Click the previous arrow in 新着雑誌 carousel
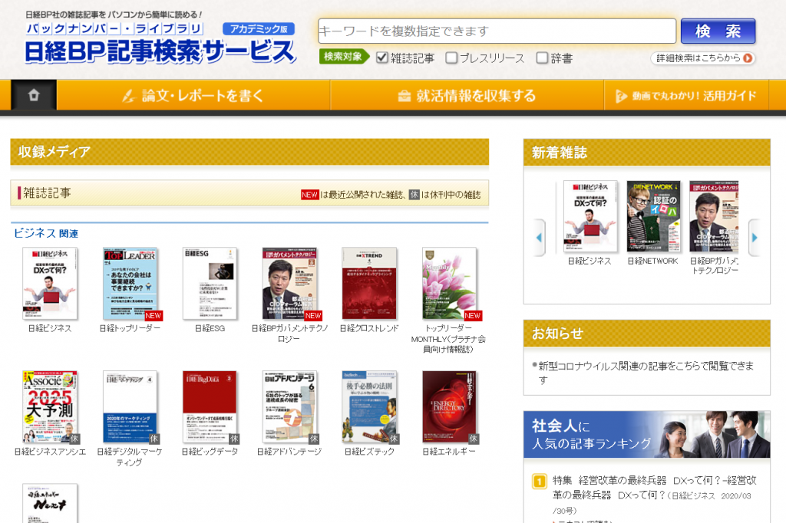Screen dimensions: 786x523 click(x=540, y=238)
